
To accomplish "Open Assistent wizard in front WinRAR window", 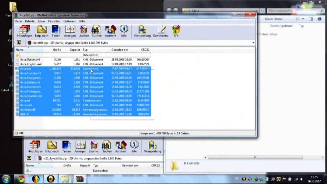I will coord(110,31).
